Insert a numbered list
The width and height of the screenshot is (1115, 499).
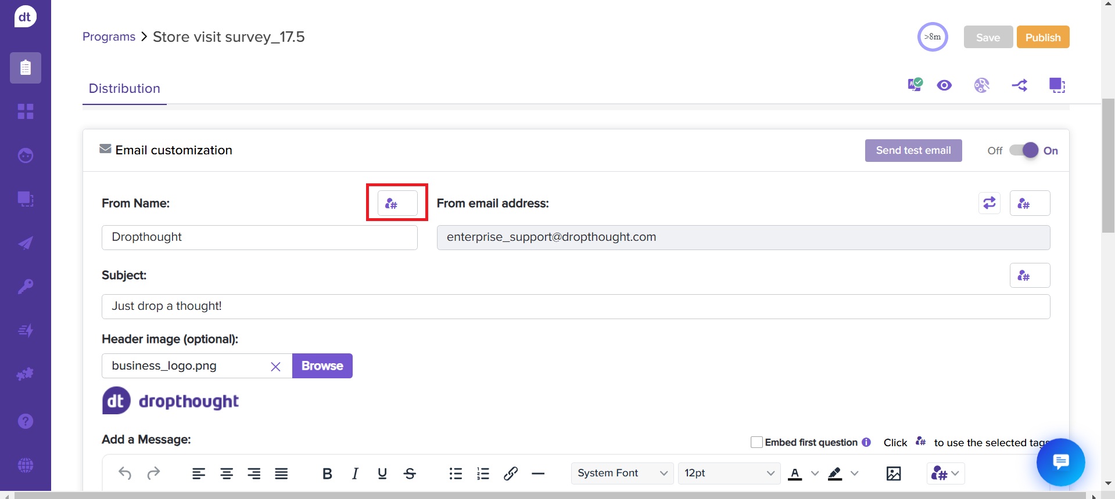coord(483,473)
